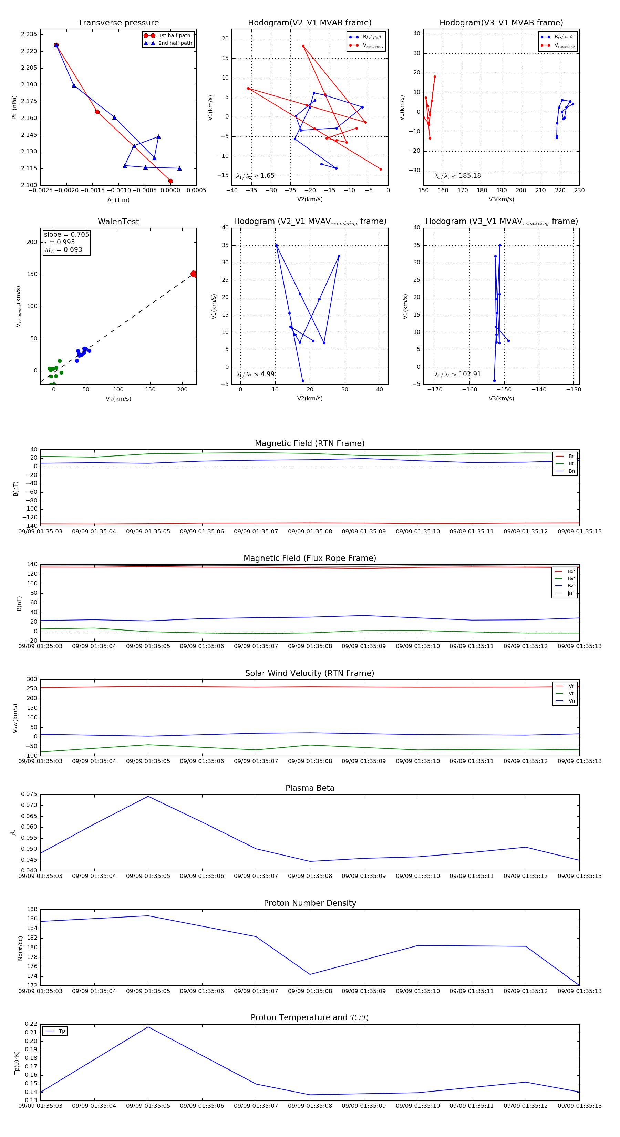620x1137 pixels.
Task: Select the 'Vn' legend entry
Action: click(x=565, y=701)
